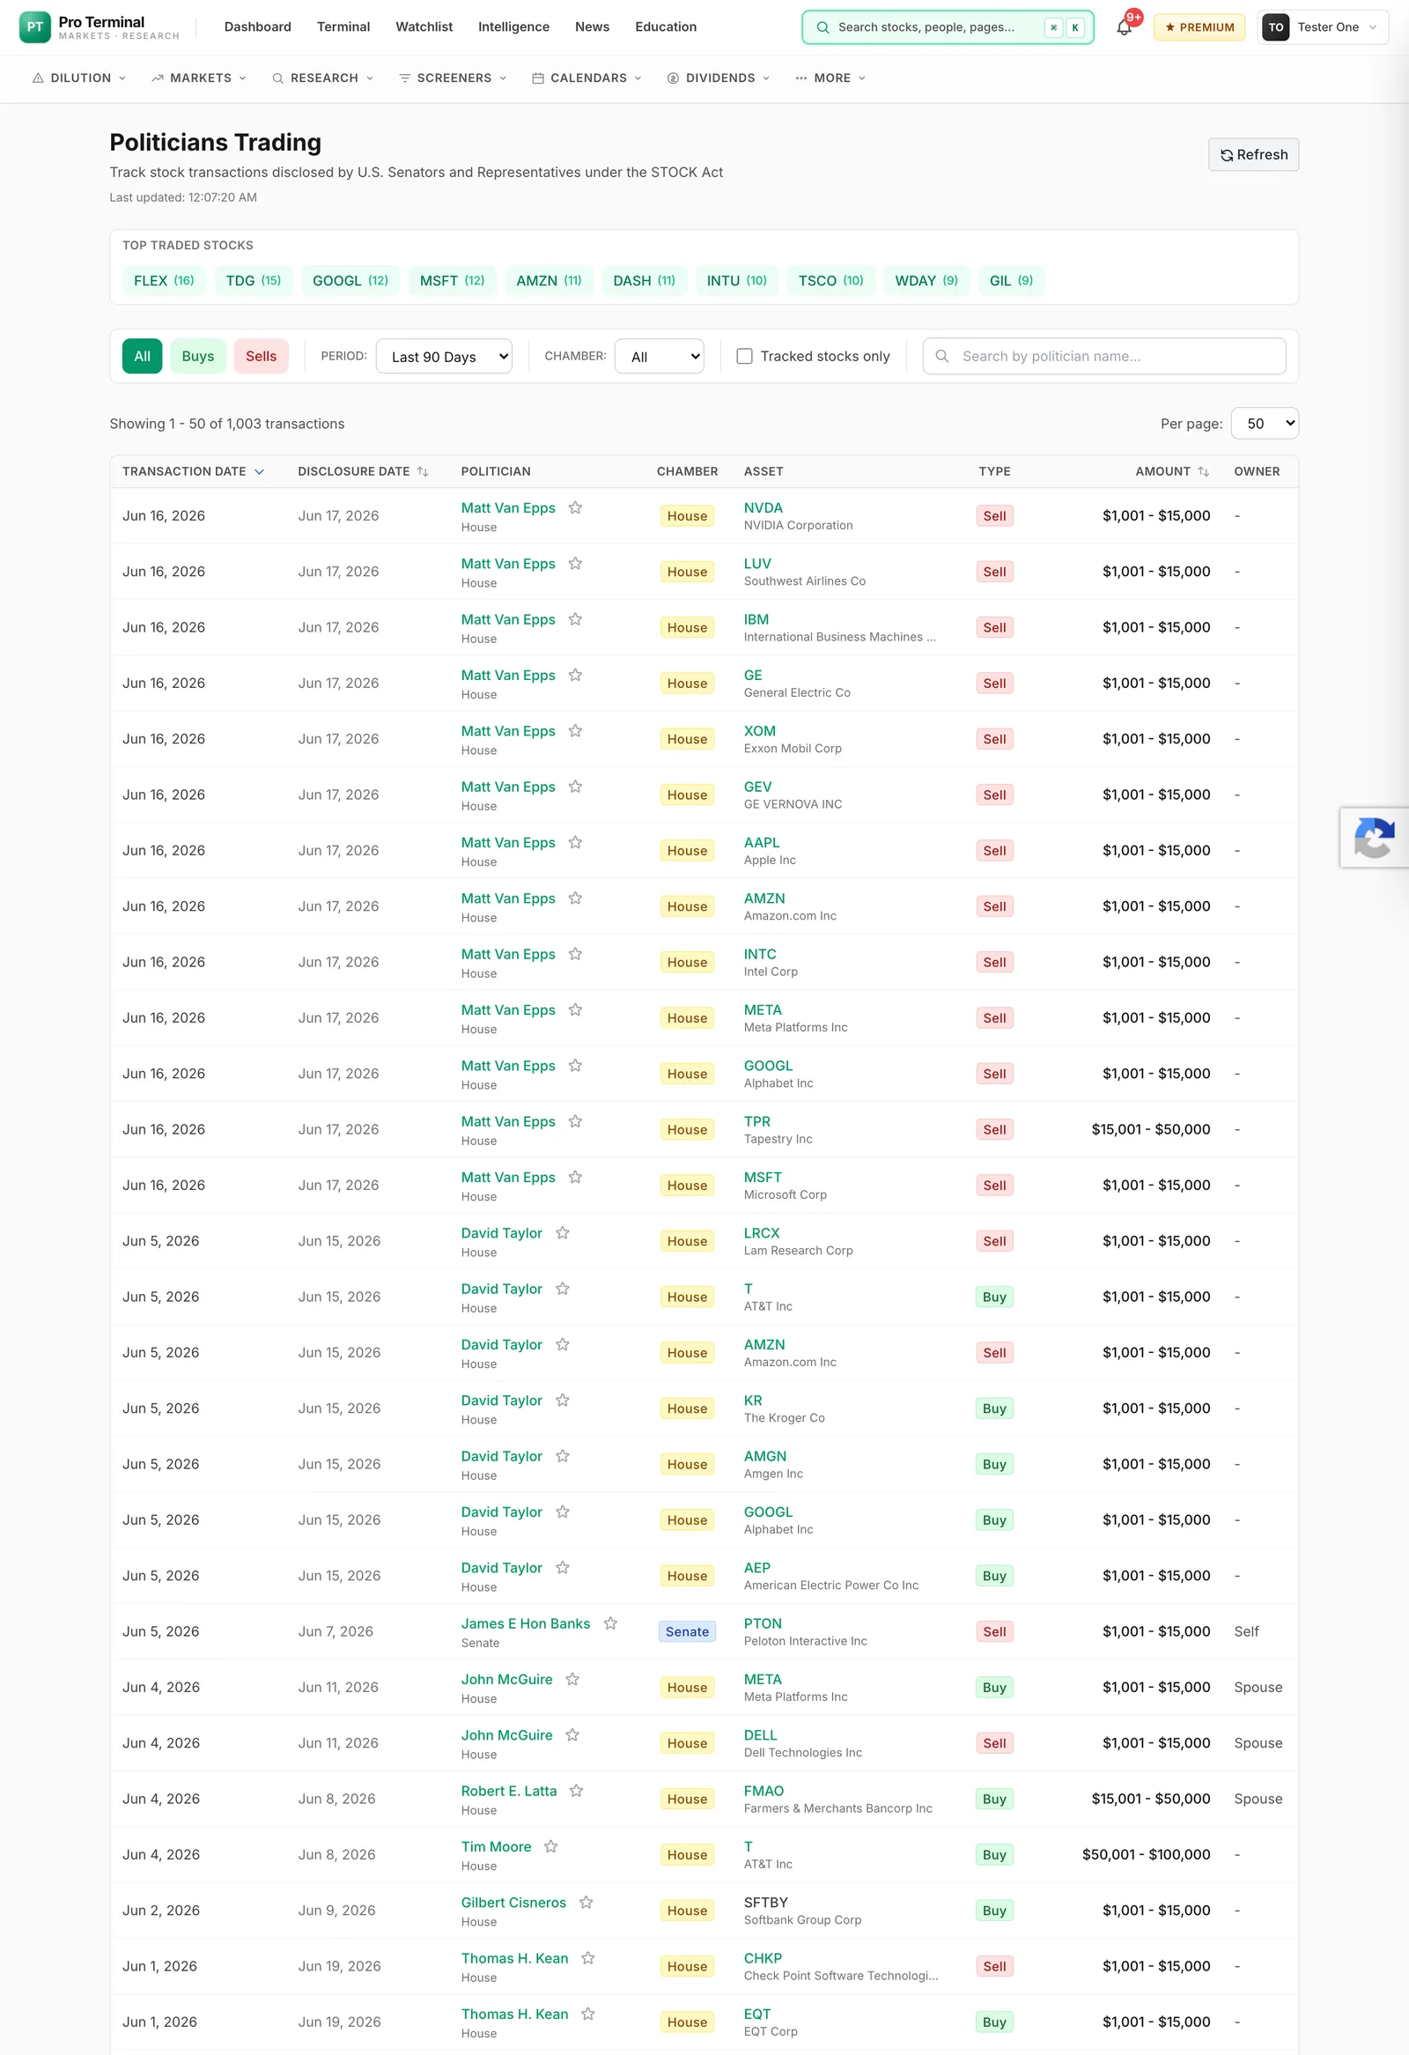Image resolution: width=1409 pixels, height=2055 pixels.
Task: Open the Period Last 90 Days dropdown
Action: pos(444,357)
